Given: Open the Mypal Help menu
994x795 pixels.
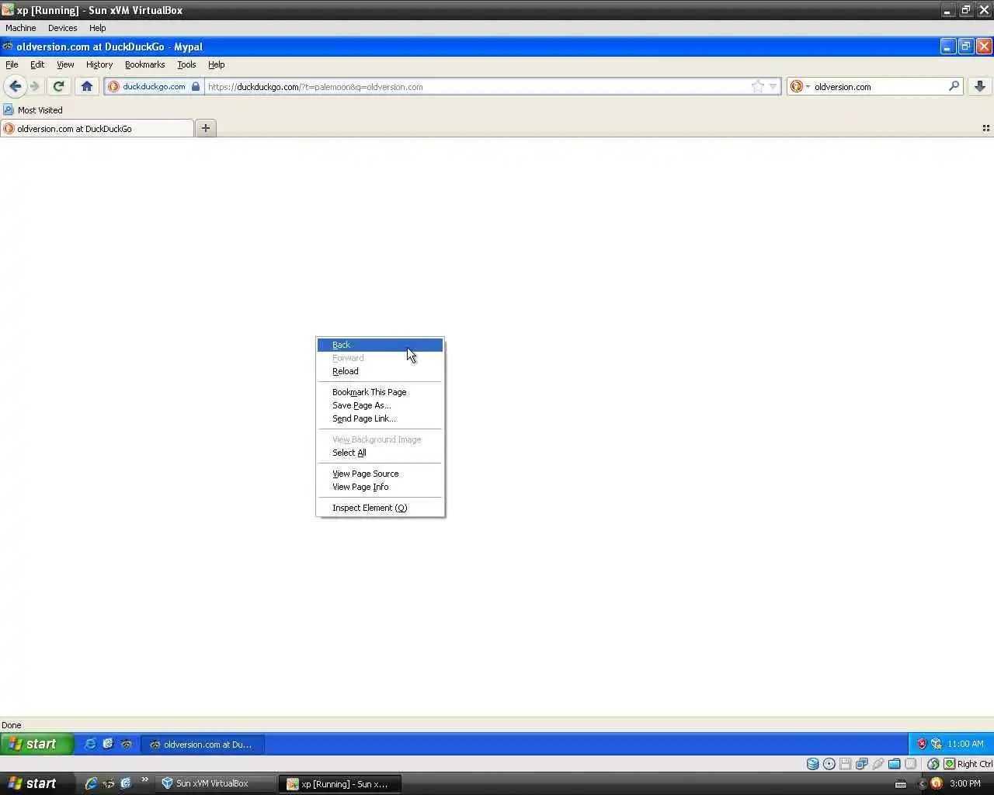Looking at the screenshot, I should [x=217, y=64].
